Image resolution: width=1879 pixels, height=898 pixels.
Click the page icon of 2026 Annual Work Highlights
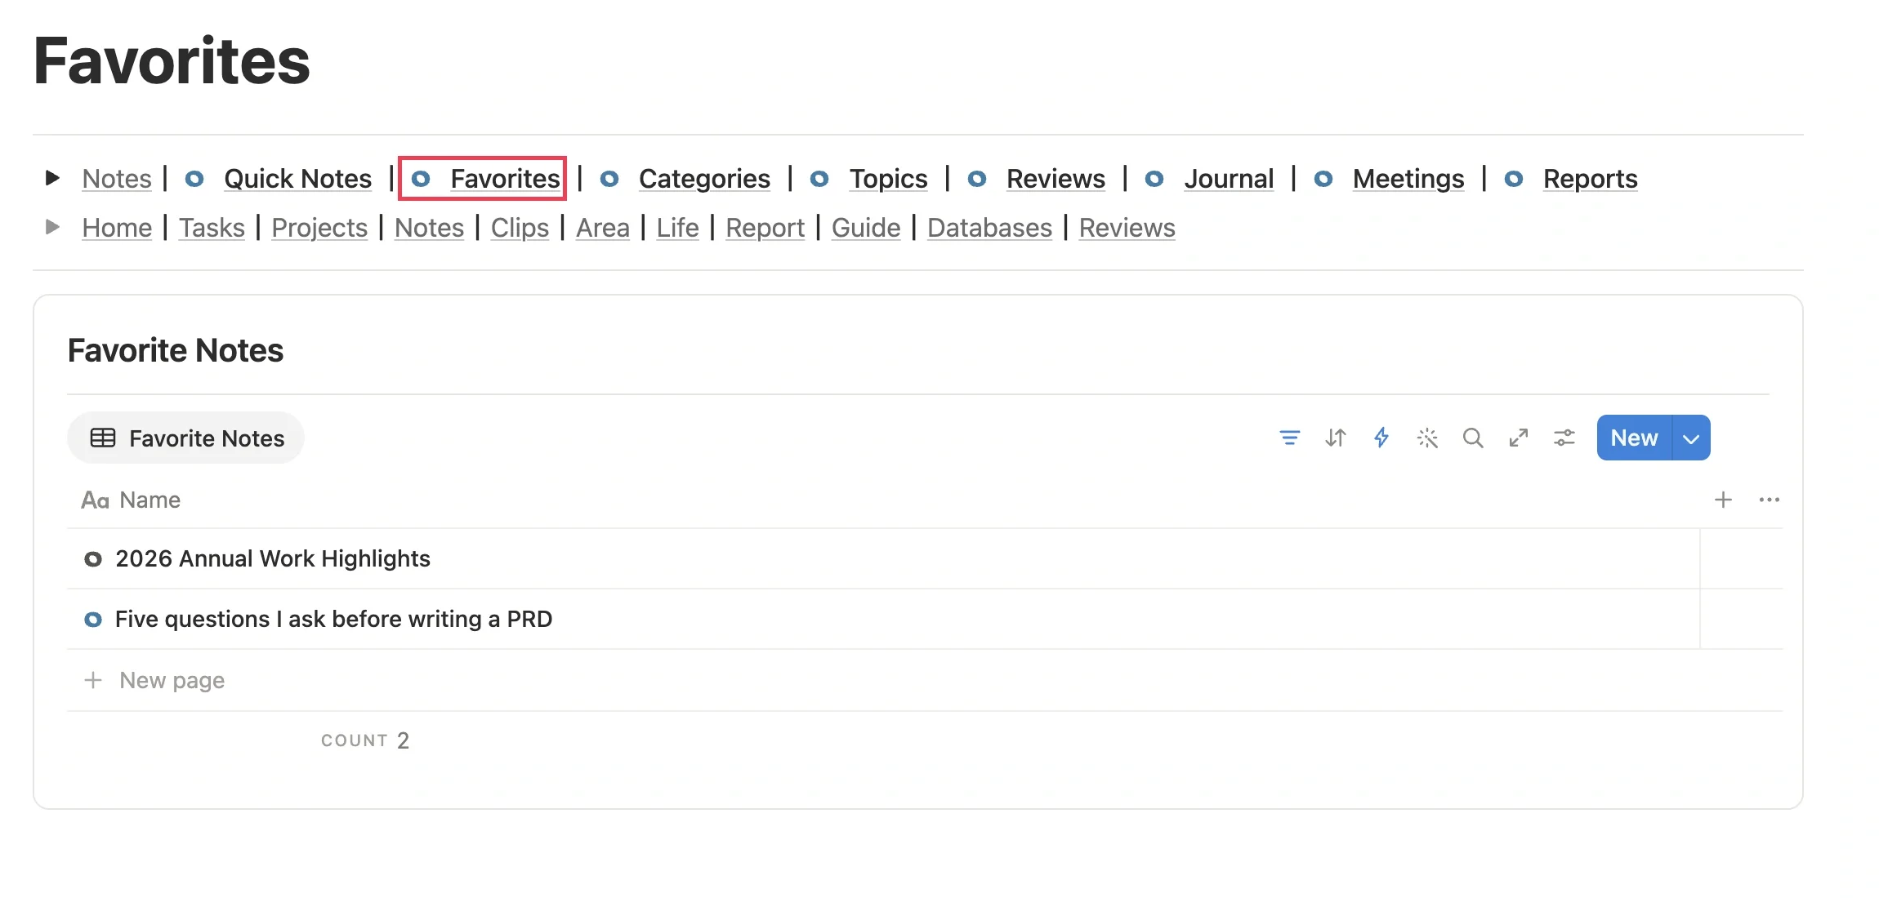click(x=93, y=559)
